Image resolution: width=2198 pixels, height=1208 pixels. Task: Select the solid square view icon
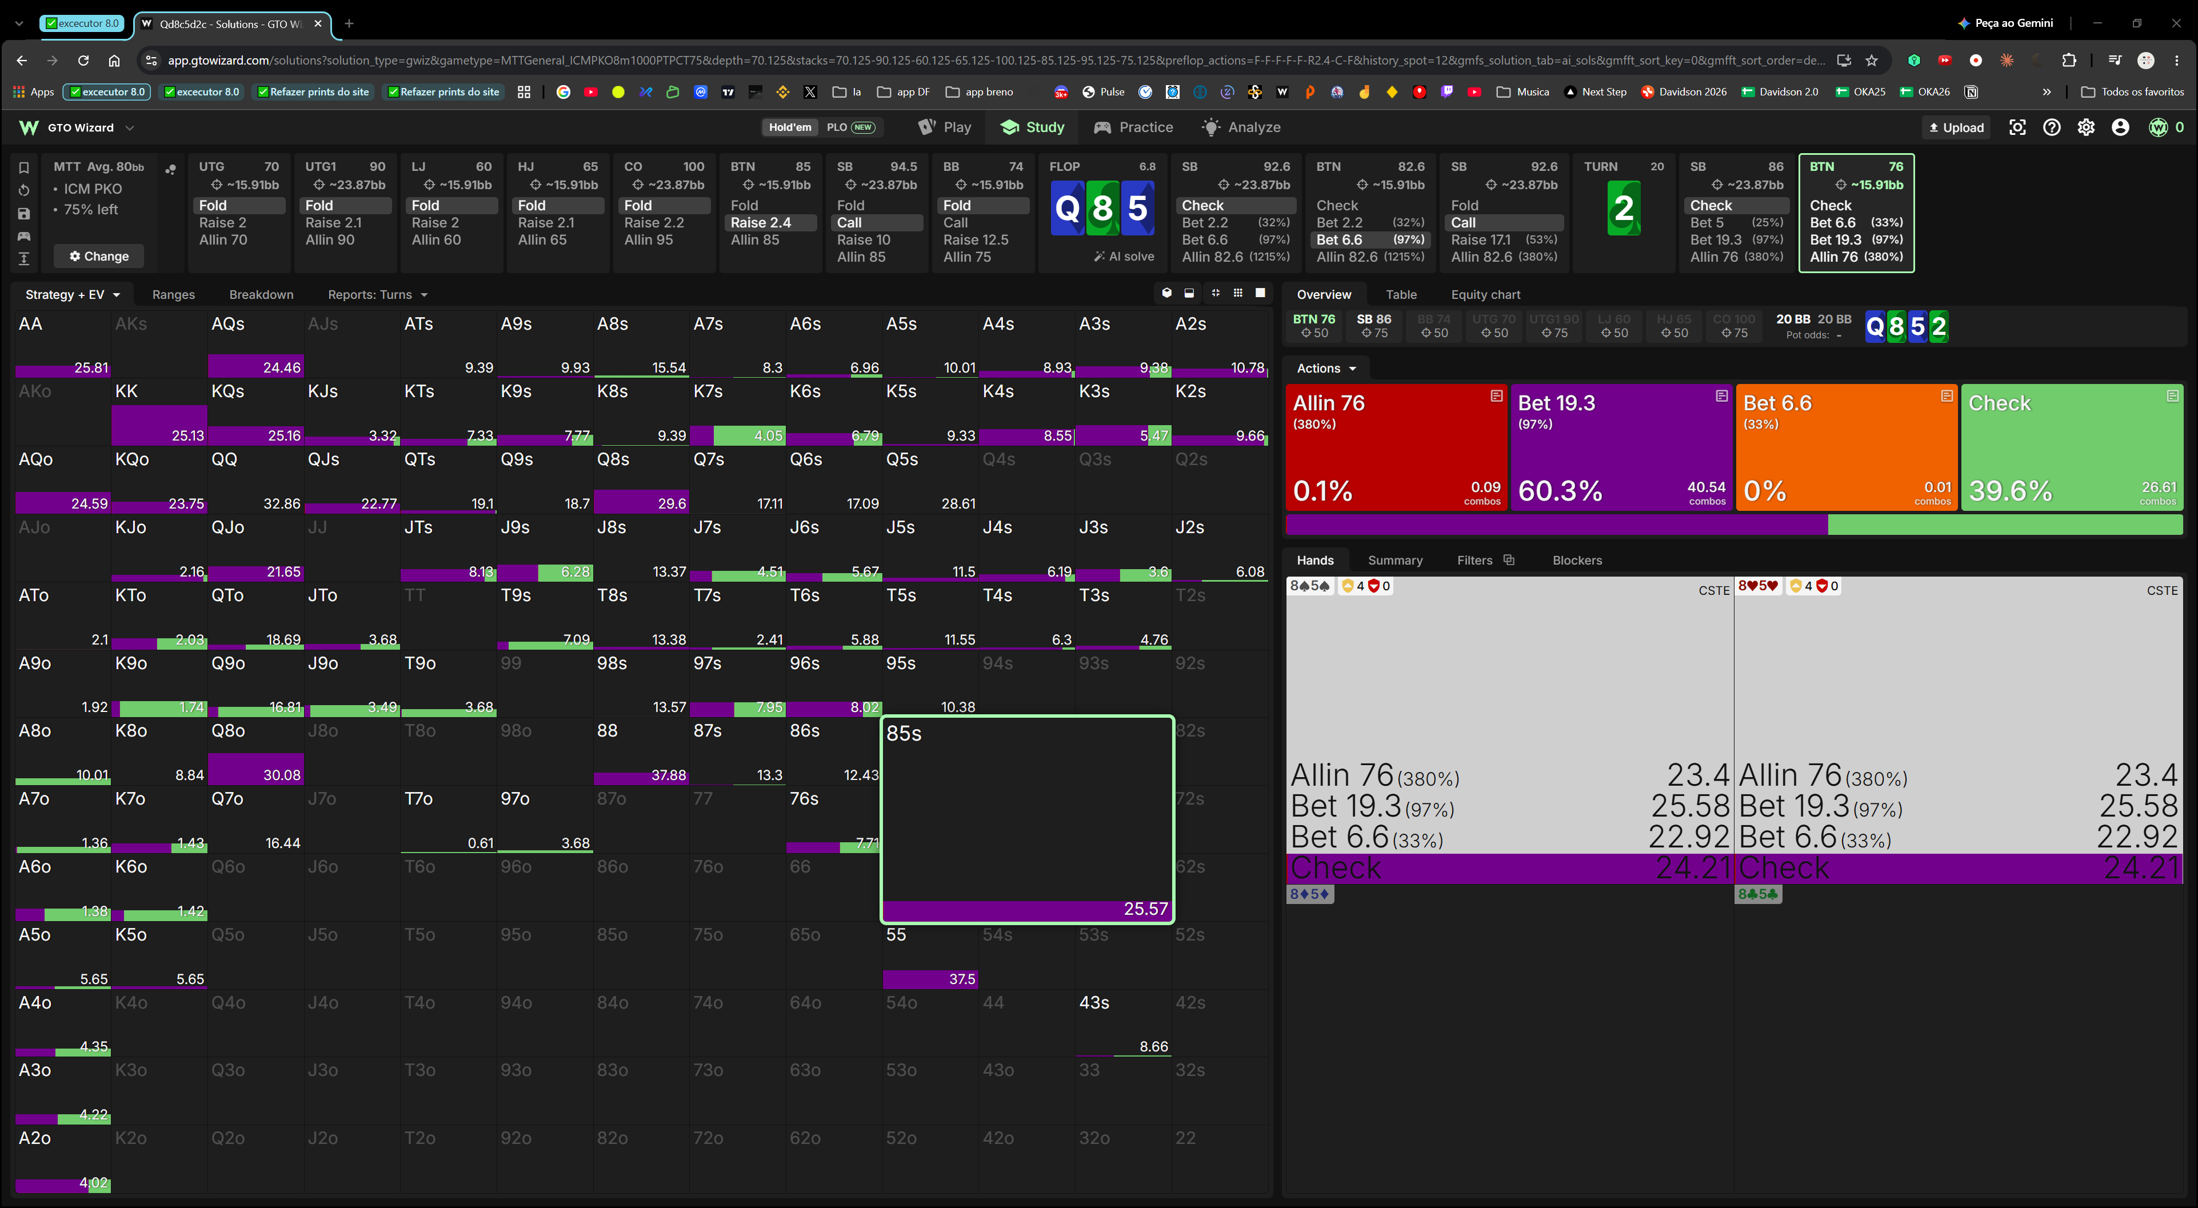point(1260,294)
